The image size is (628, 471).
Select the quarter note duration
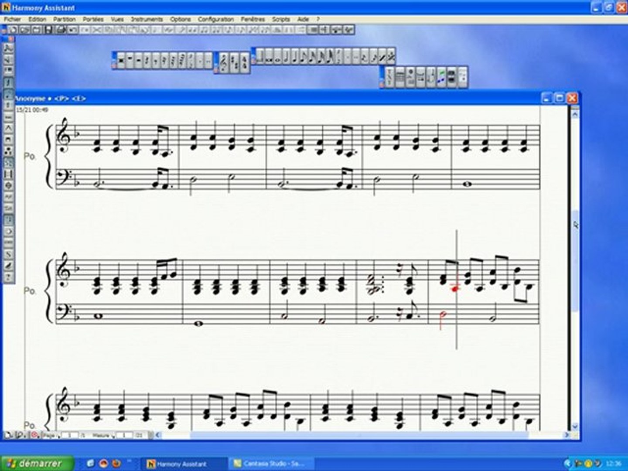click(x=295, y=57)
